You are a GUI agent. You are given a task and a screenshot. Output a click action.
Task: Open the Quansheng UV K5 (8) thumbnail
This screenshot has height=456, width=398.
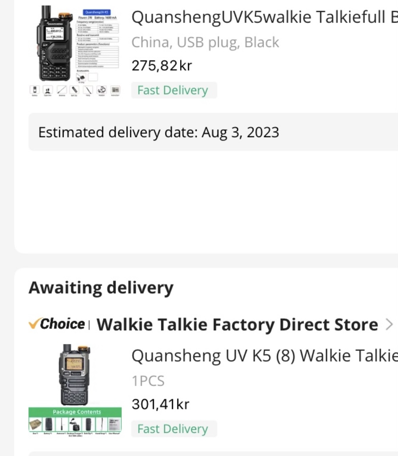coord(75,374)
